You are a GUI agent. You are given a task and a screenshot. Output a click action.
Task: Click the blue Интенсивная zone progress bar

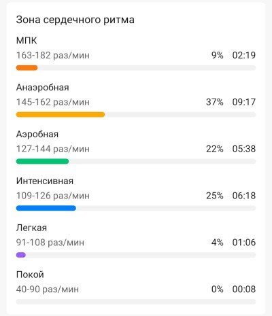pyautogui.click(x=136, y=208)
